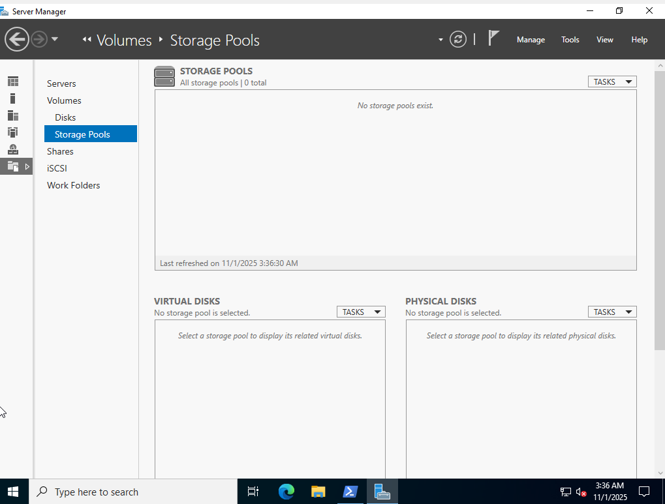Open the Manage menu
The image size is (665, 504).
[x=530, y=40]
